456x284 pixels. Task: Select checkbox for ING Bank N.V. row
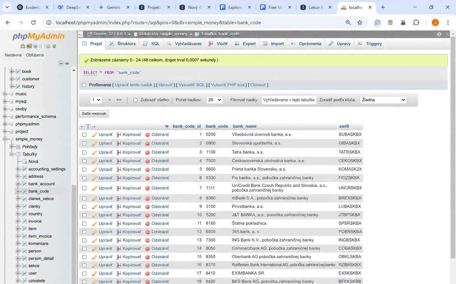tap(84, 240)
